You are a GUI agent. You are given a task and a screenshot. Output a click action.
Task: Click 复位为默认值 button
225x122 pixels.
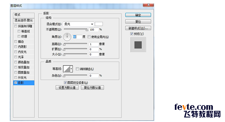[x=92, y=88]
